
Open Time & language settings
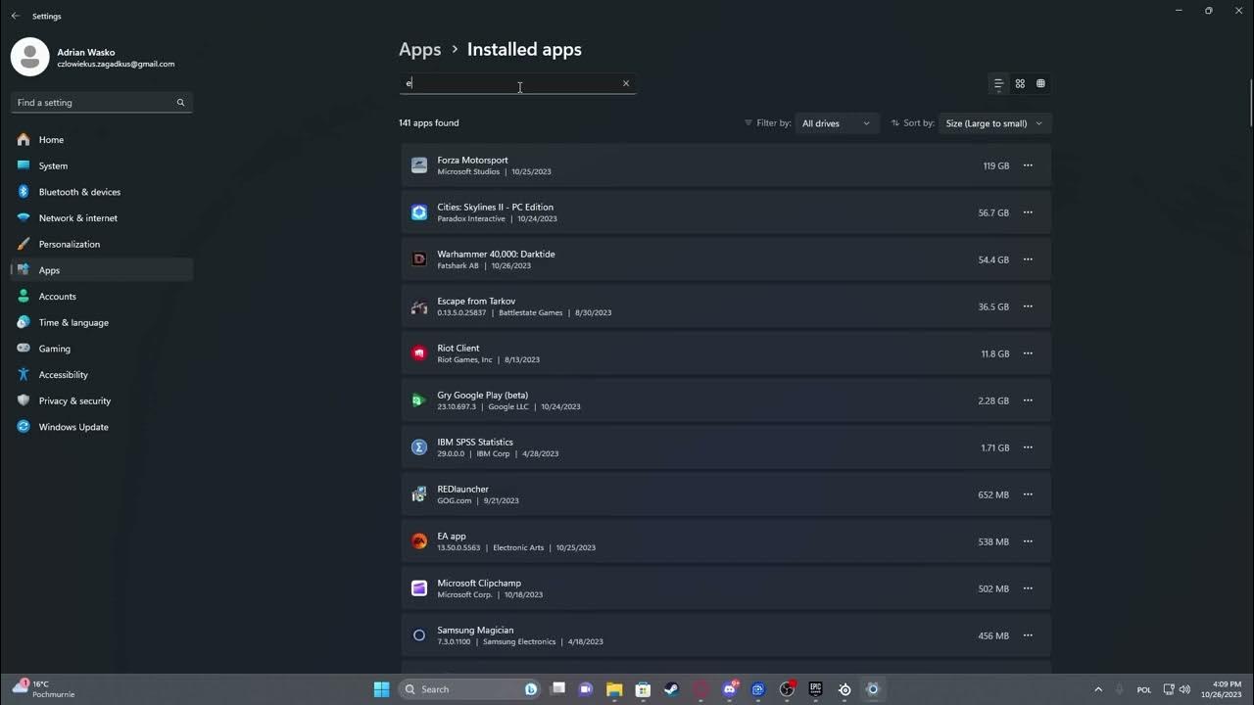coord(102,322)
